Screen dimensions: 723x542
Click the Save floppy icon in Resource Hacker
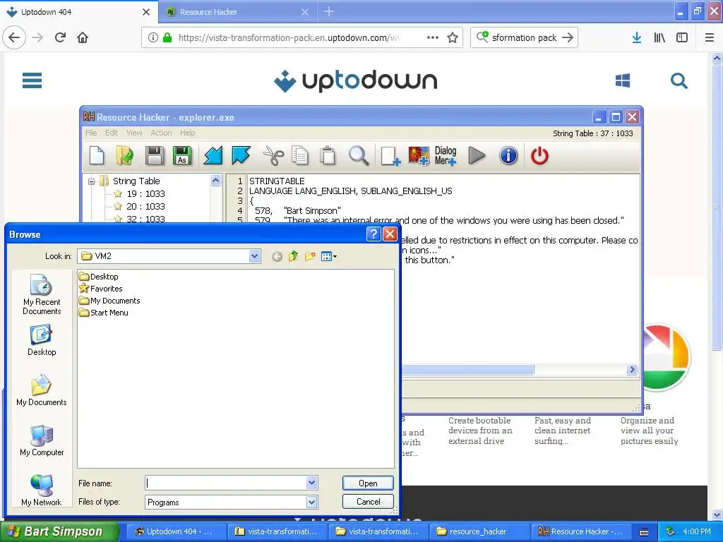[155, 155]
